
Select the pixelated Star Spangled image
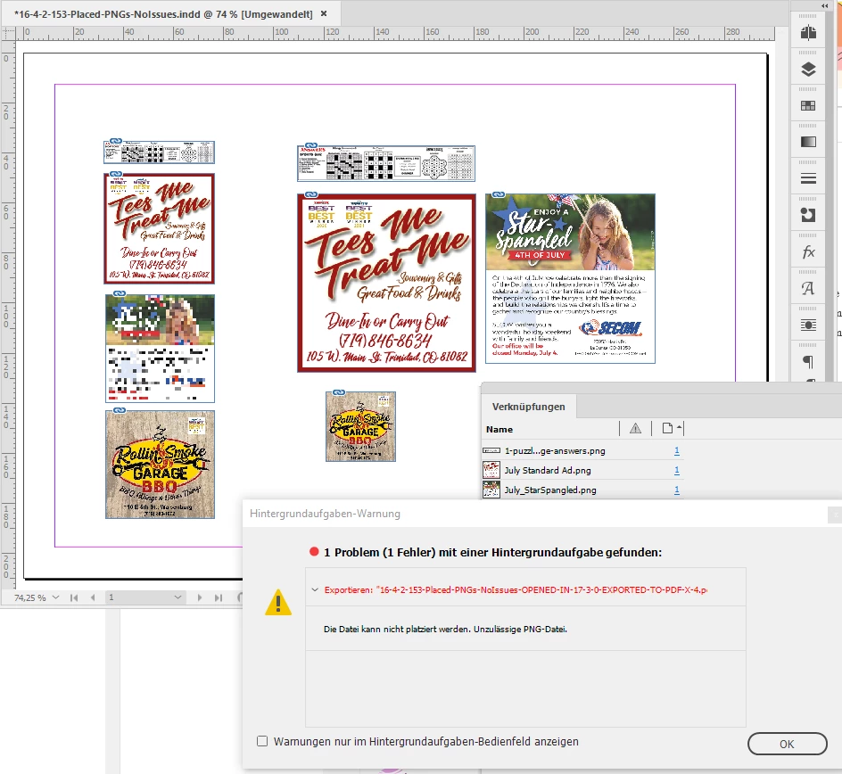tap(160, 349)
